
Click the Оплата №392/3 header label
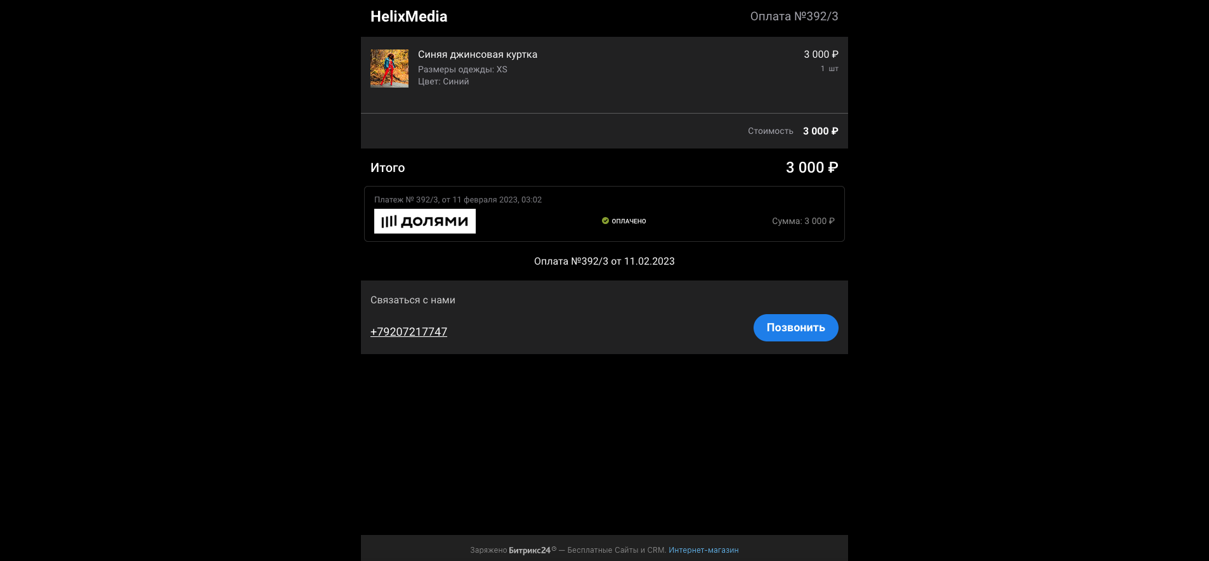point(794,16)
